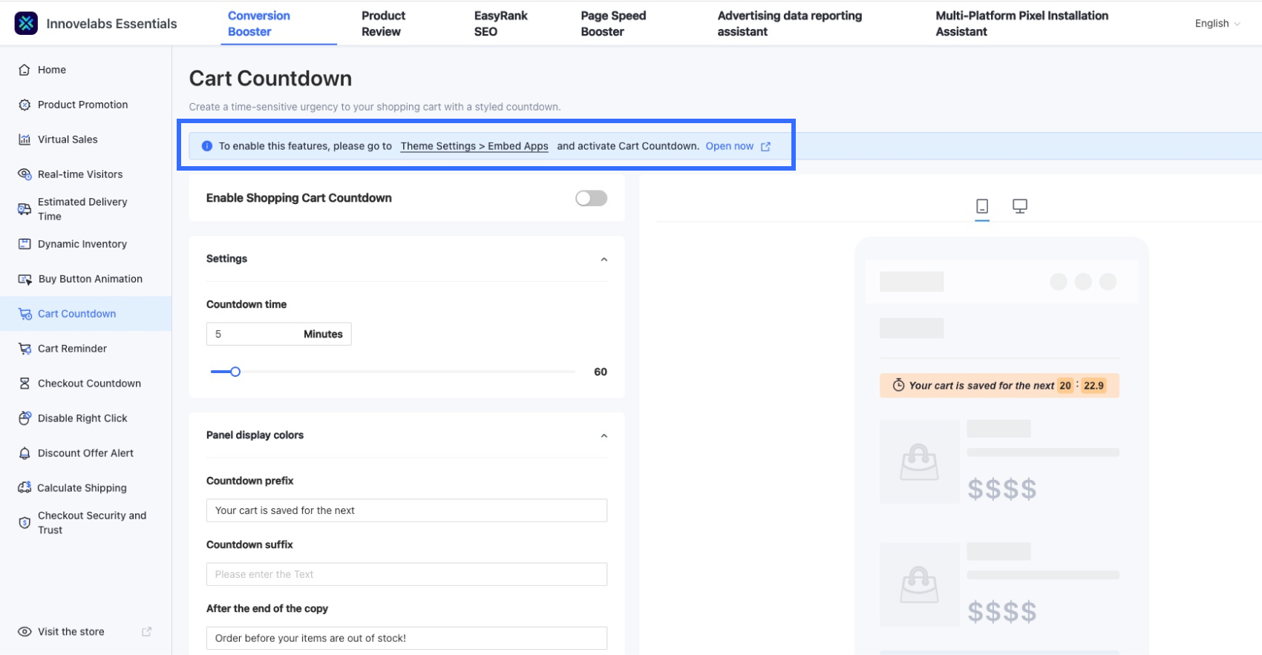Open Discount Offer Alert in sidebar
The height and width of the screenshot is (655, 1262).
85,453
